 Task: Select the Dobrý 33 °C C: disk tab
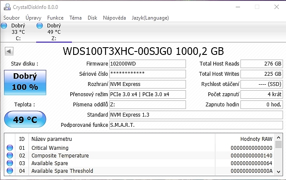coord(18,32)
